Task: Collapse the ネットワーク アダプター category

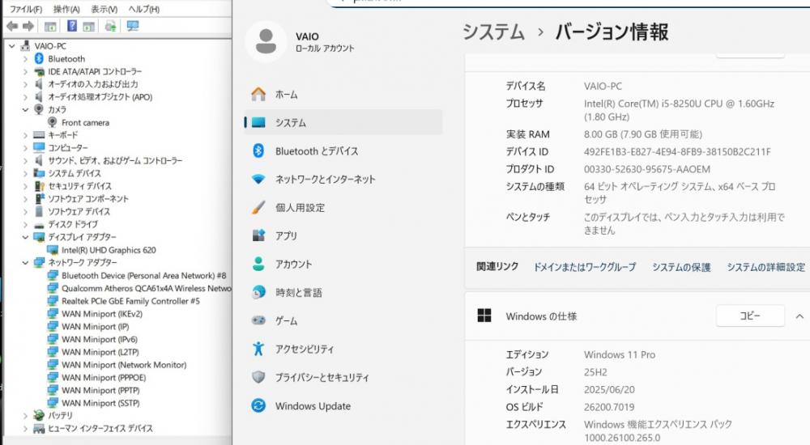Action: pos(25,262)
